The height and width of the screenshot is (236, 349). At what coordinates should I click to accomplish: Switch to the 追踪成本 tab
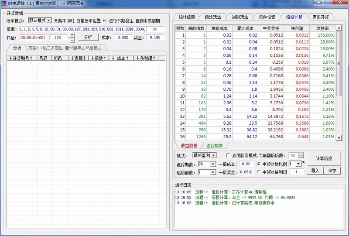click(214, 146)
